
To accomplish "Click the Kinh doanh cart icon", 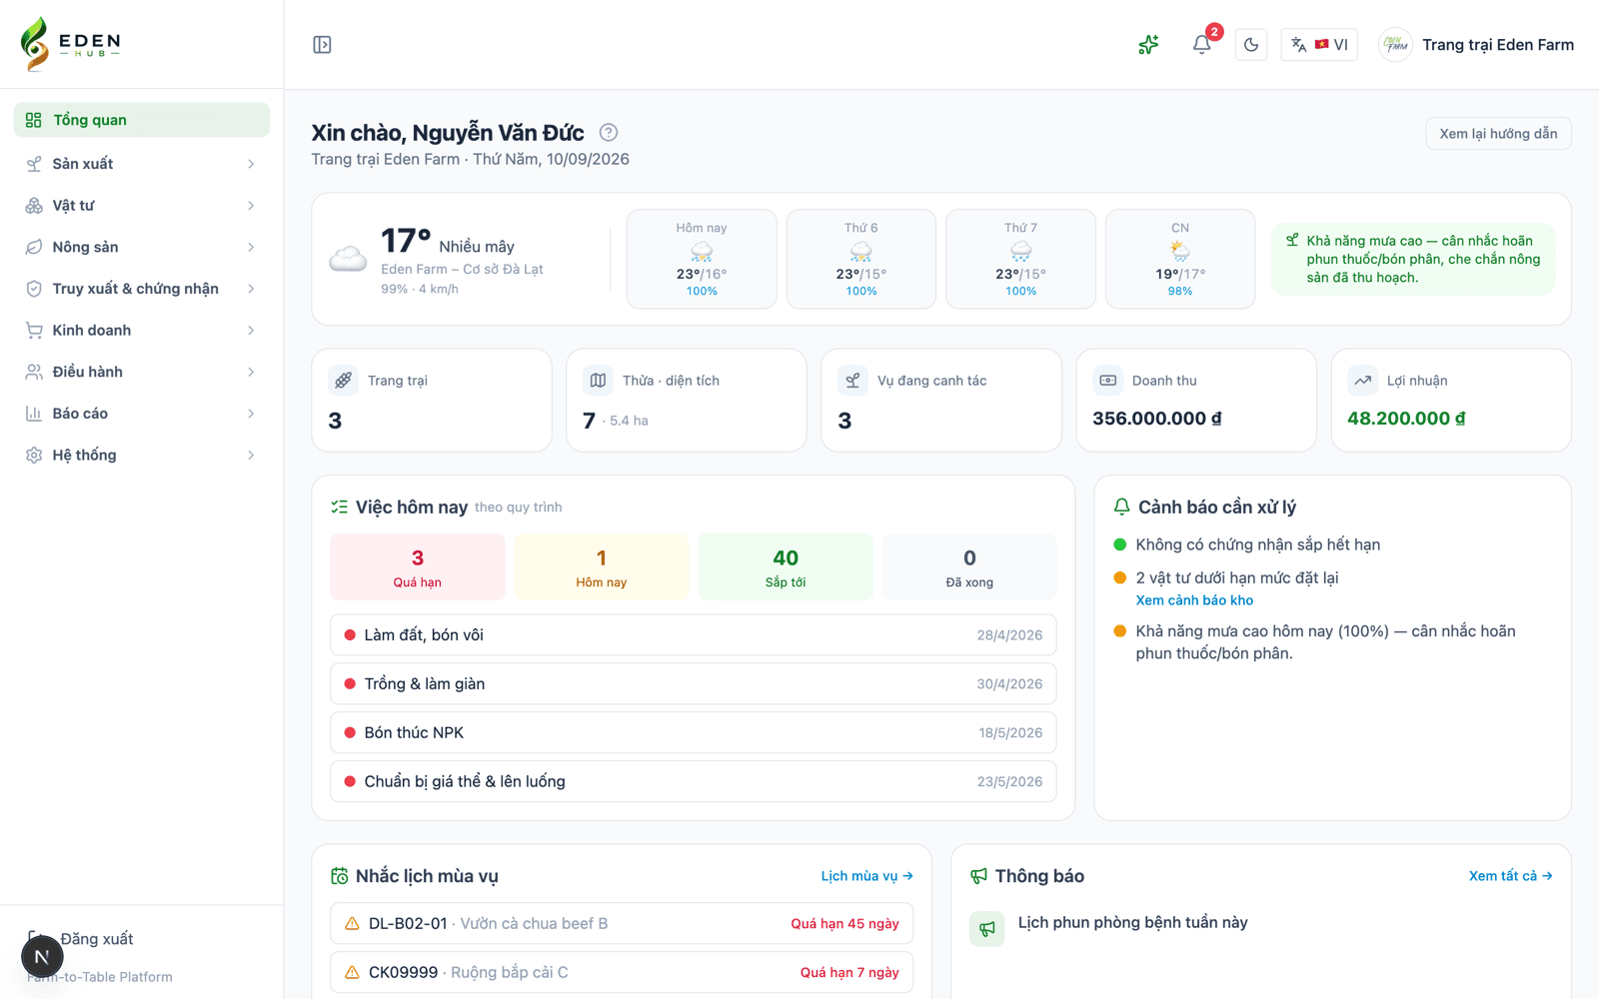I will [34, 331].
